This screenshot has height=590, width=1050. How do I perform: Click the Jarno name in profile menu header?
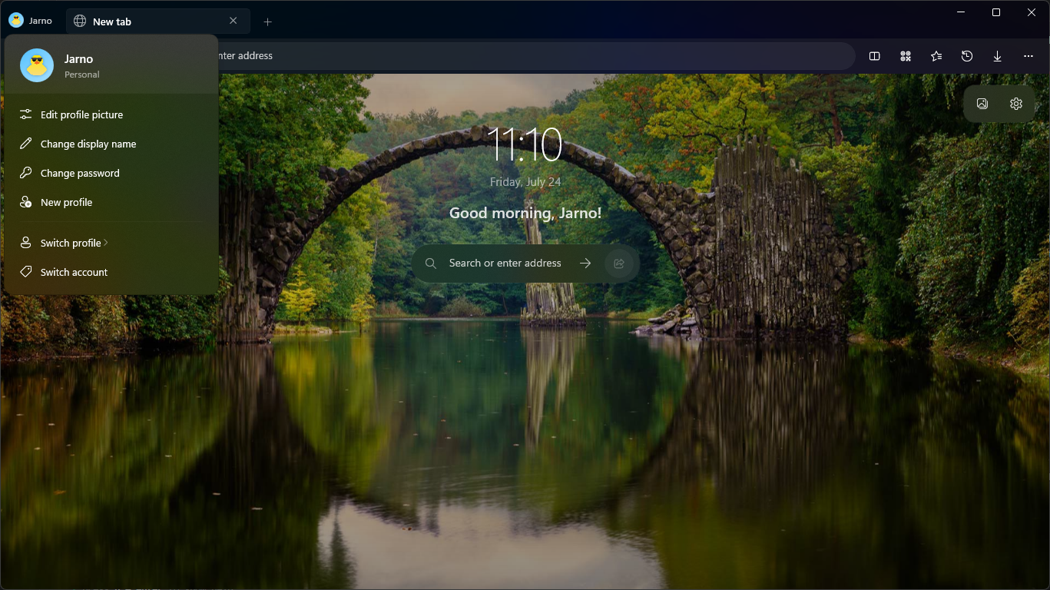pyautogui.click(x=79, y=59)
